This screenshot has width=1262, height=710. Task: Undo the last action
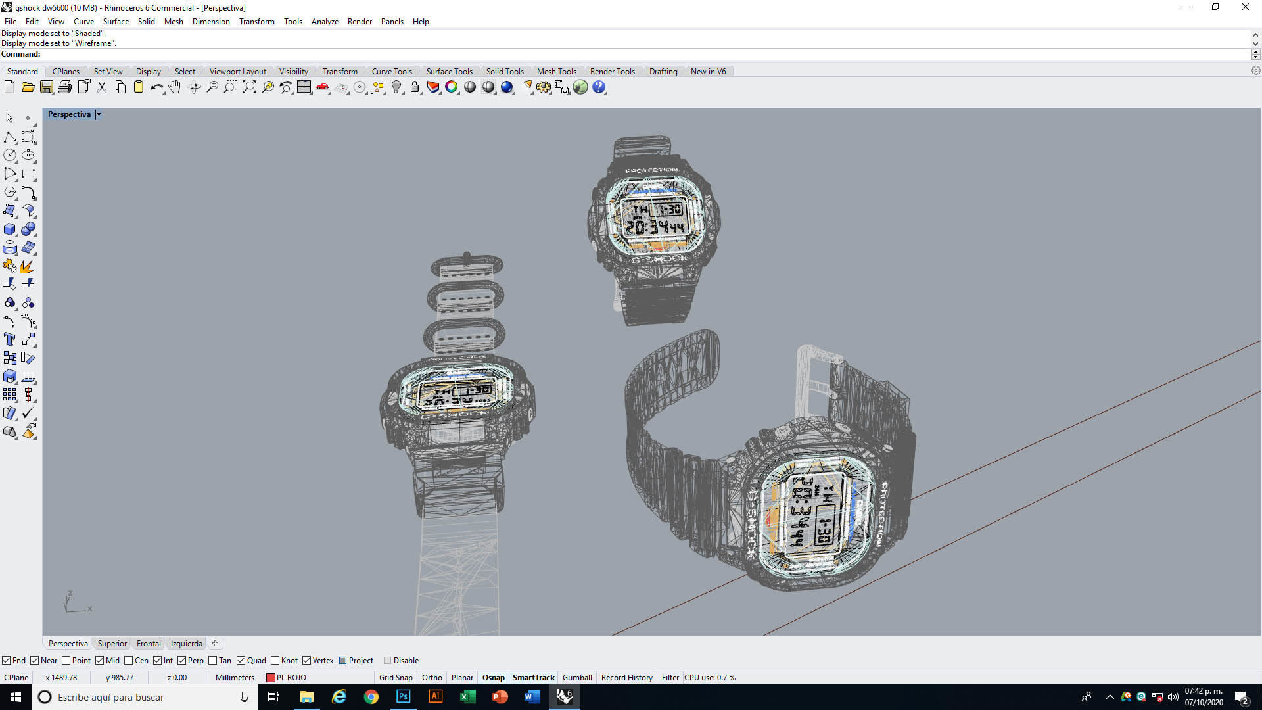[x=156, y=87]
